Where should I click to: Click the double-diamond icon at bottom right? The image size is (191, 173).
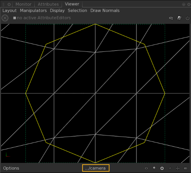pos(185,168)
